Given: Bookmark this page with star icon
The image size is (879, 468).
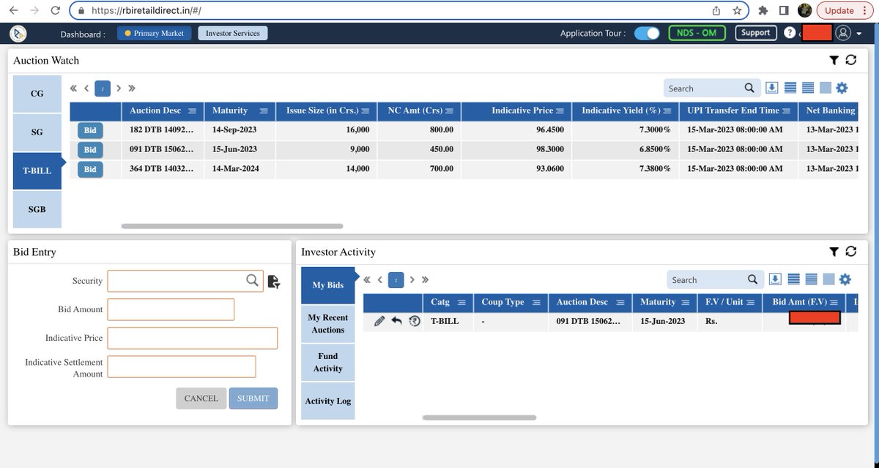Looking at the screenshot, I should coord(736,10).
